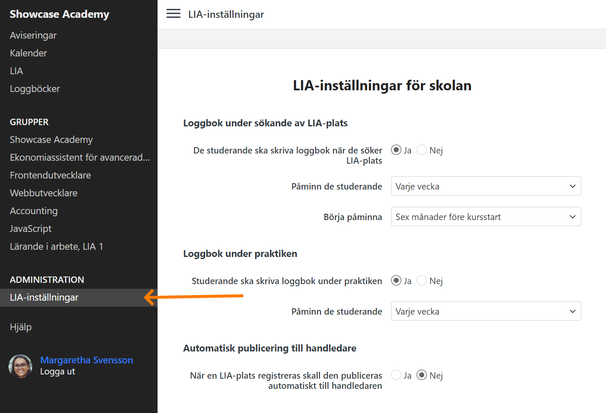The width and height of the screenshot is (606, 413).
Task: Click the Margaretha Svensson profile link
Action: (87, 360)
